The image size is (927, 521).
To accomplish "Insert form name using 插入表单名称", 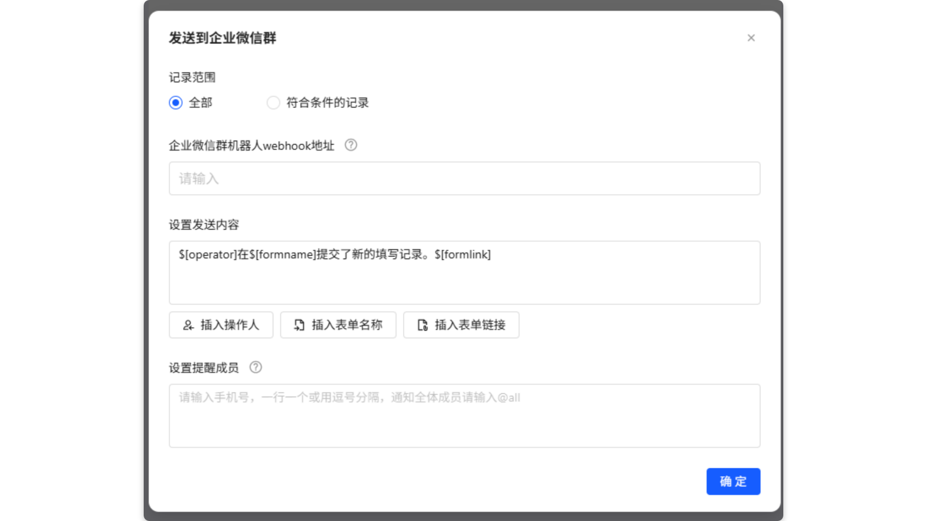I will point(338,325).
